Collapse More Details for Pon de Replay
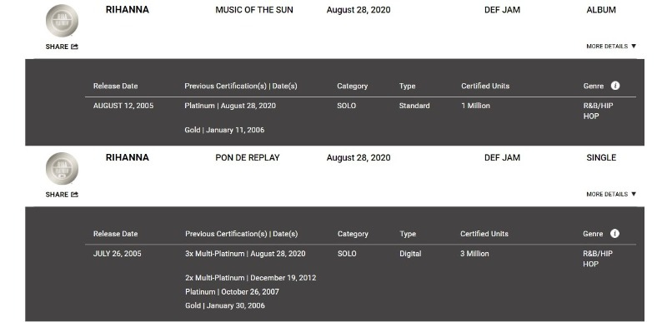This screenshot has width=667, height=322. pos(611,194)
